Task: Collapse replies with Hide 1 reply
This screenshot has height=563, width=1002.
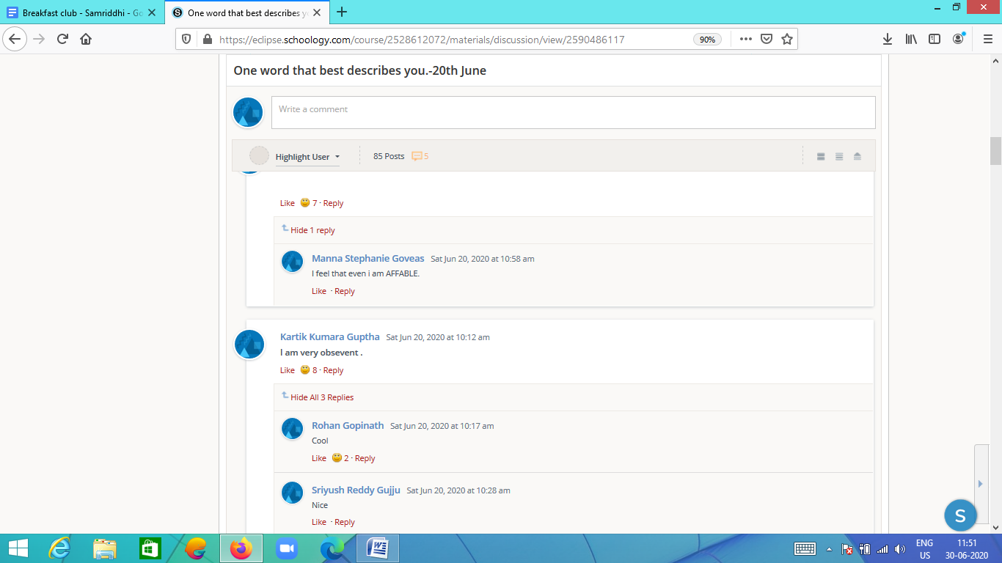Action: pos(312,230)
